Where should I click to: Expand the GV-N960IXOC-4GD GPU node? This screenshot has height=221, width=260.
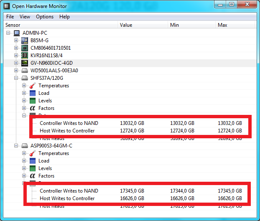coord(16,63)
